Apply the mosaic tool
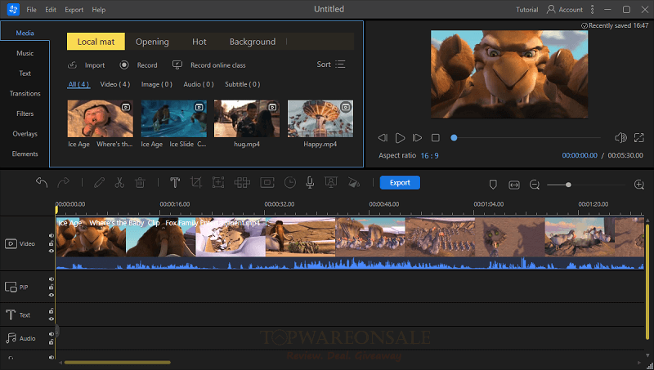This screenshot has height=370, width=654. [x=242, y=182]
